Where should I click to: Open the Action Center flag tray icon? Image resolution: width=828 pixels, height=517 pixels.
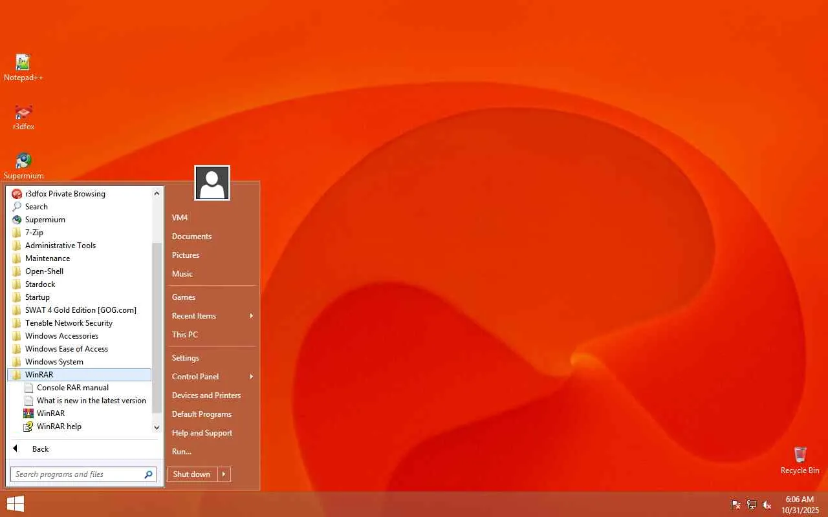735,505
